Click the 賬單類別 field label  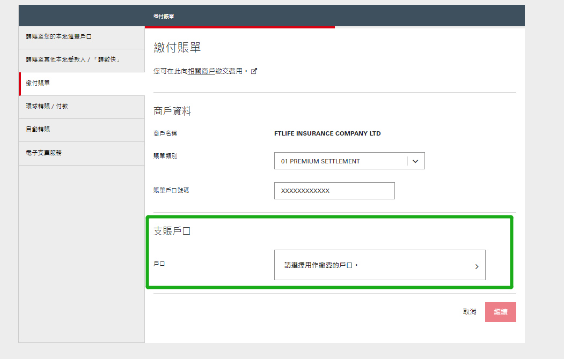pos(165,156)
